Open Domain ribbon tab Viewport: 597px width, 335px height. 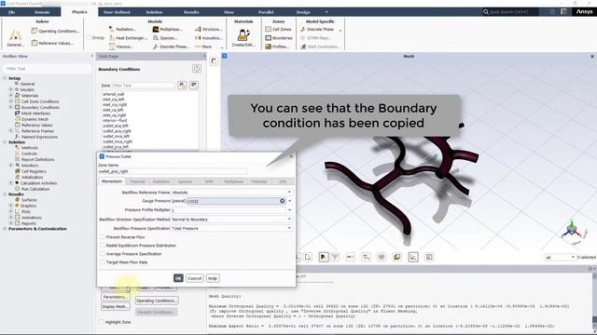coord(42,12)
